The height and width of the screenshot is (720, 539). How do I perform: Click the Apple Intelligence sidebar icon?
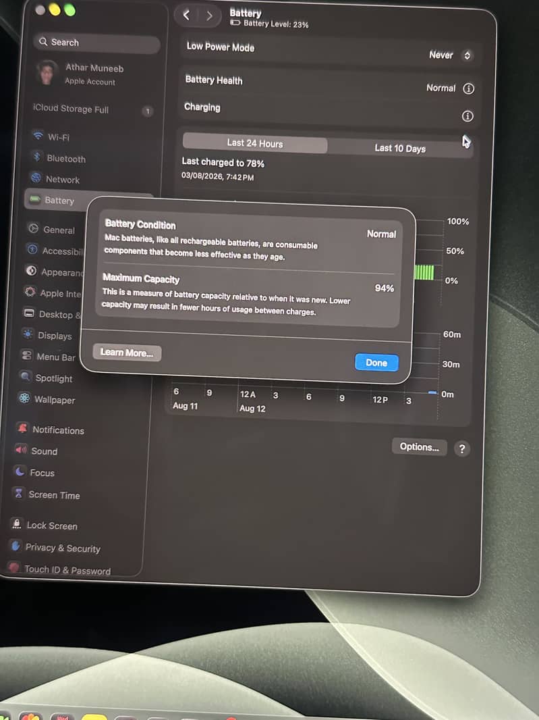(x=30, y=292)
